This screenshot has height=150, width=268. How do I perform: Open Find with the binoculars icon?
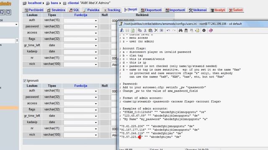[x=180, y=30]
